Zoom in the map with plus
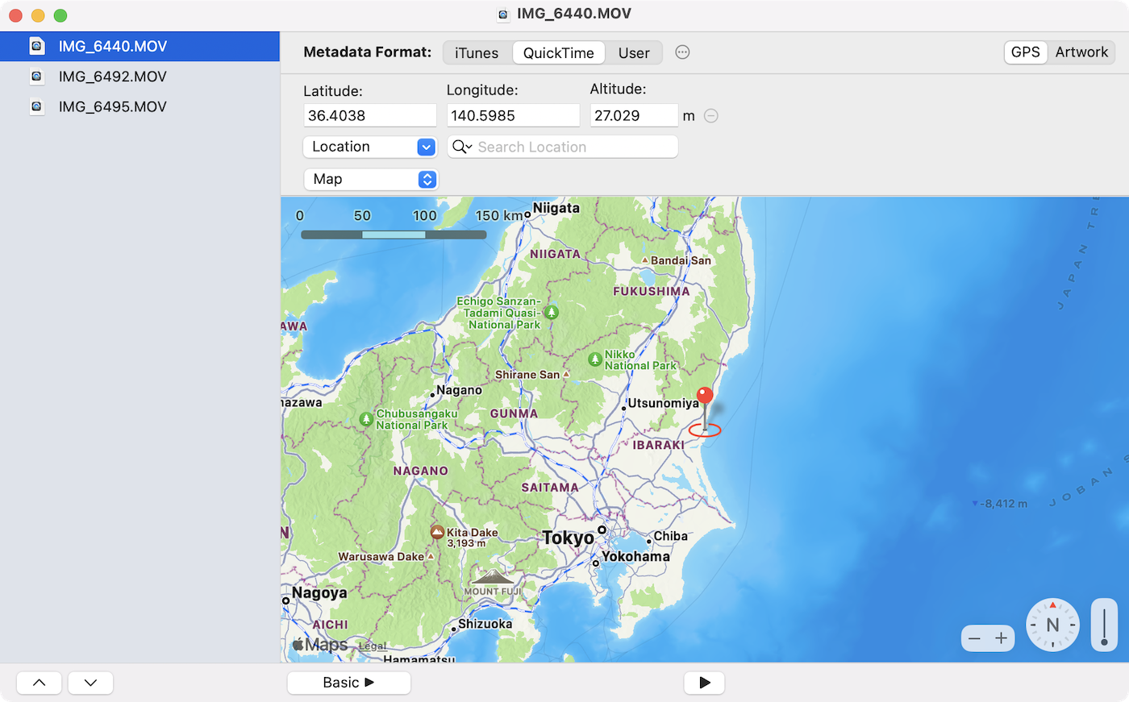1129x702 pixels. [x=1002, y=638]
